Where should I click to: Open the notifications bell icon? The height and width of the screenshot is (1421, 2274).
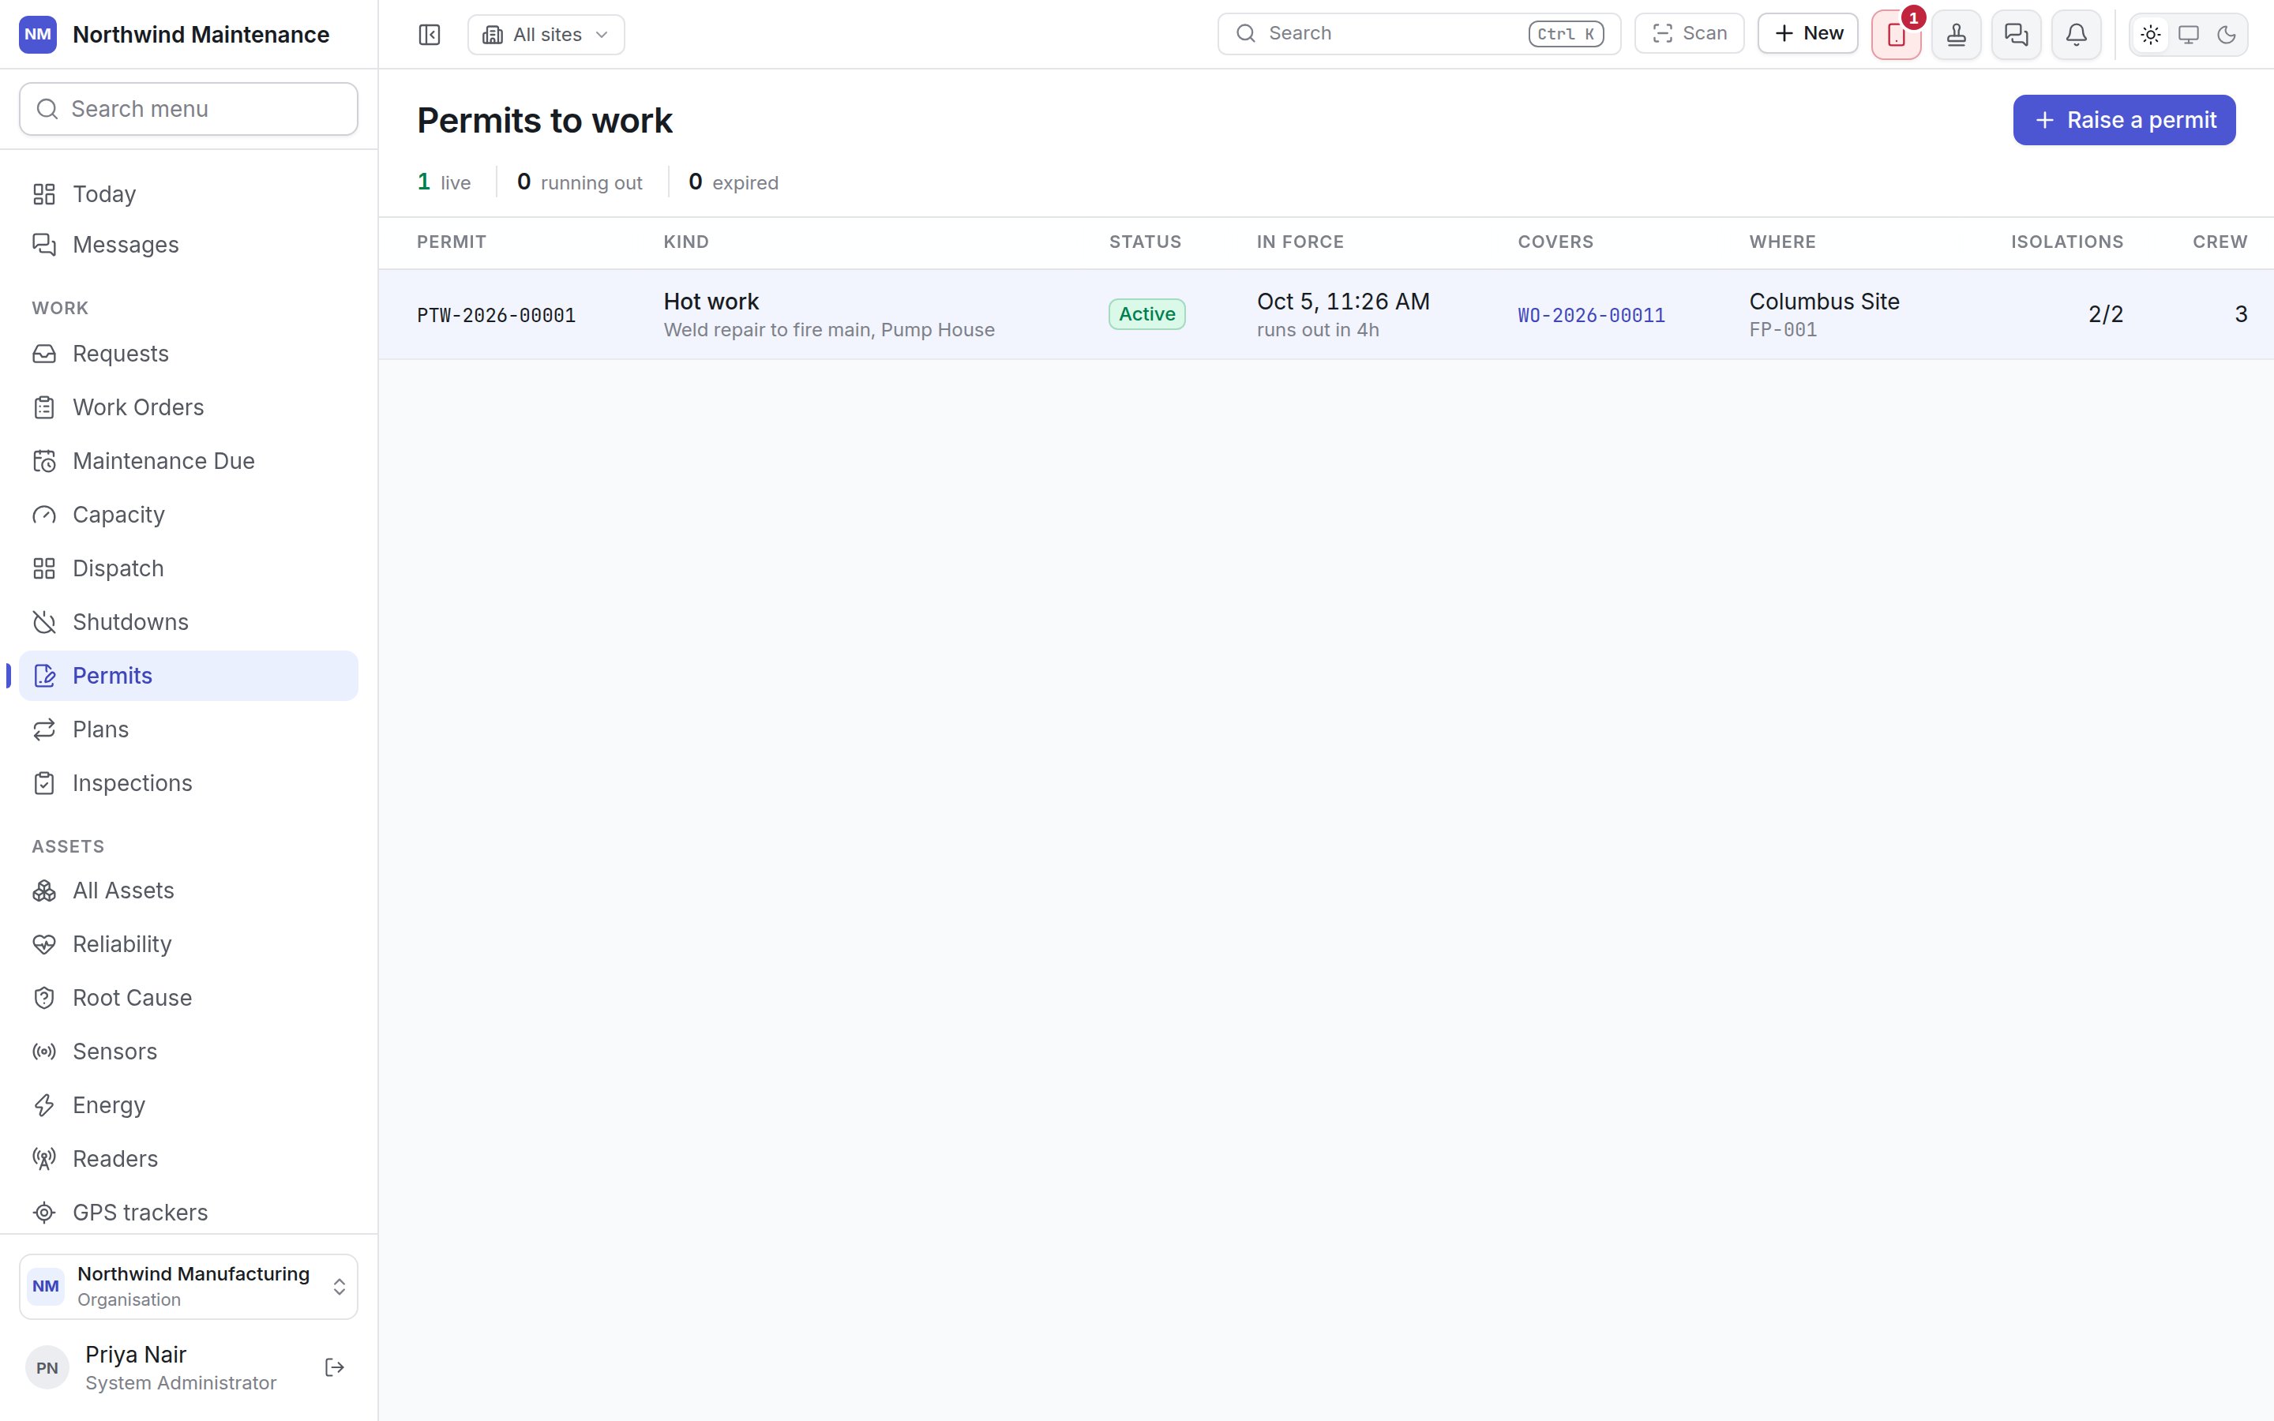click(2077, 35)
